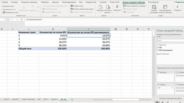Select column K header
The image size is (184, 103).
pos(53,29)
